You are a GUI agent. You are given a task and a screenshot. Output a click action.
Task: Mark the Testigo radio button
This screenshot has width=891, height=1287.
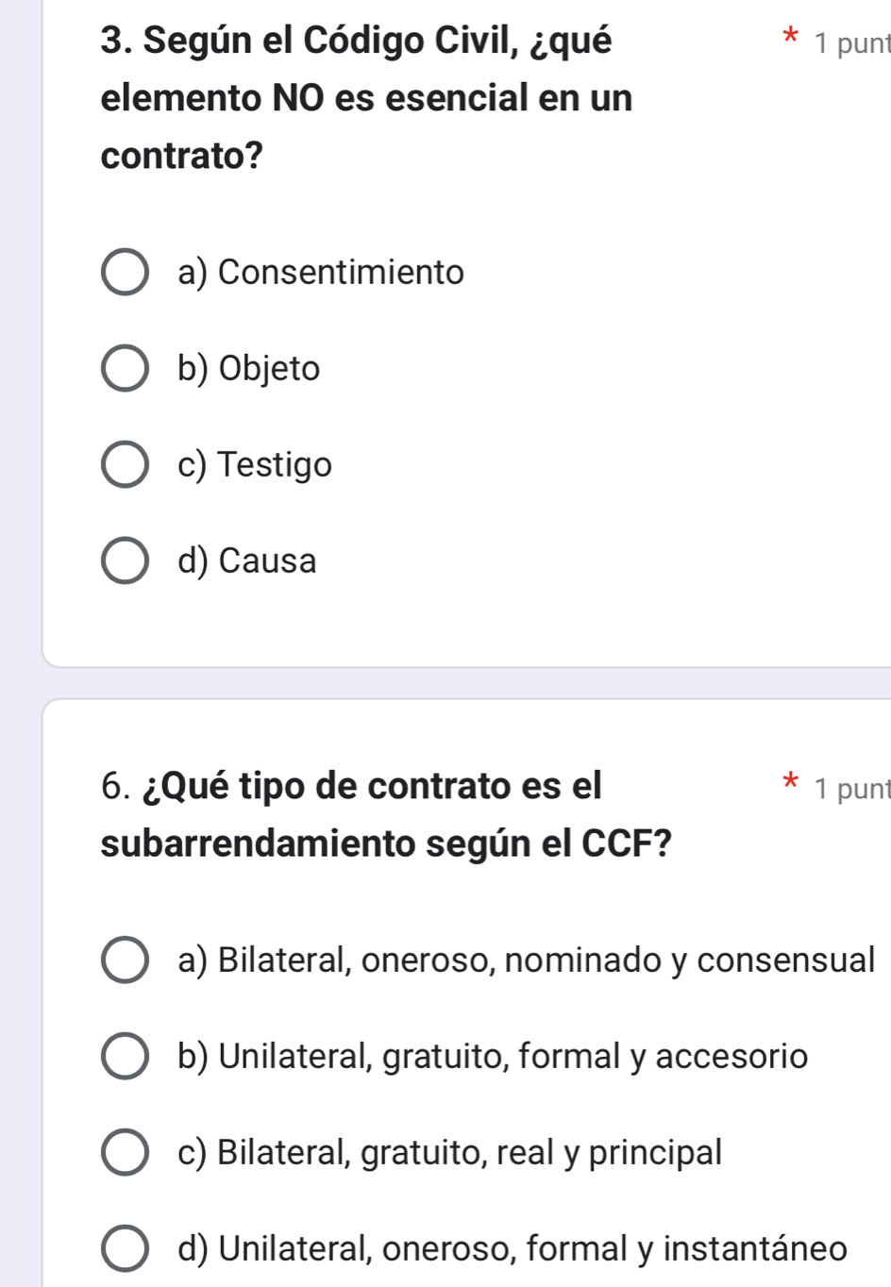point(124,465)
